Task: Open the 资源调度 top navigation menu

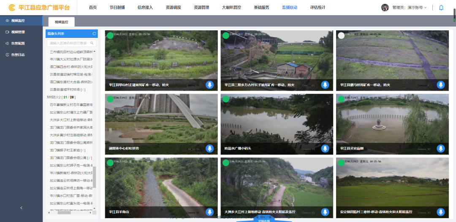Action: 173,8
